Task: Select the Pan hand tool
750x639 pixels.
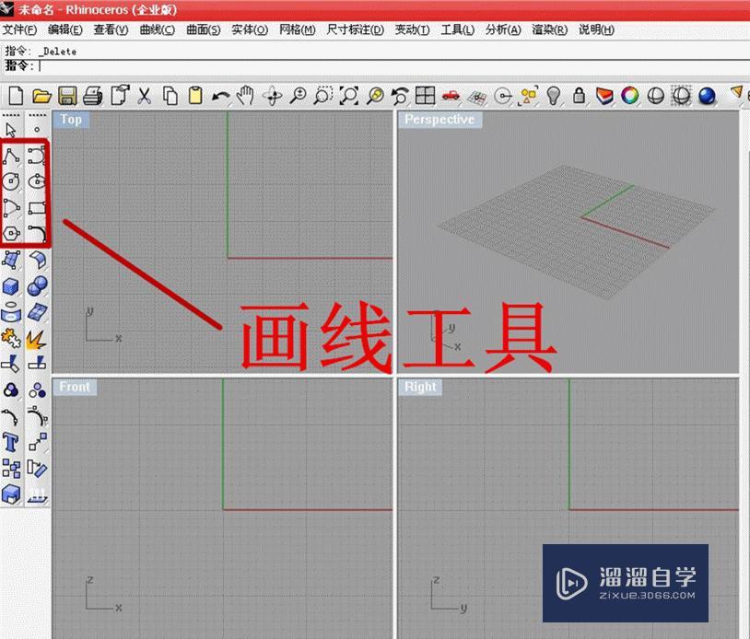Action: [246, 96]
